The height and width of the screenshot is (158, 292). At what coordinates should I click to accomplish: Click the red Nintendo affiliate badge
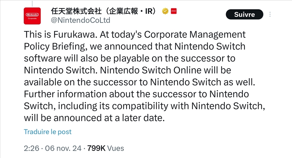coord(173,11)
